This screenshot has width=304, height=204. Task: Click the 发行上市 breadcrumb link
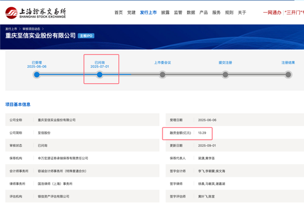coord(11,29)
